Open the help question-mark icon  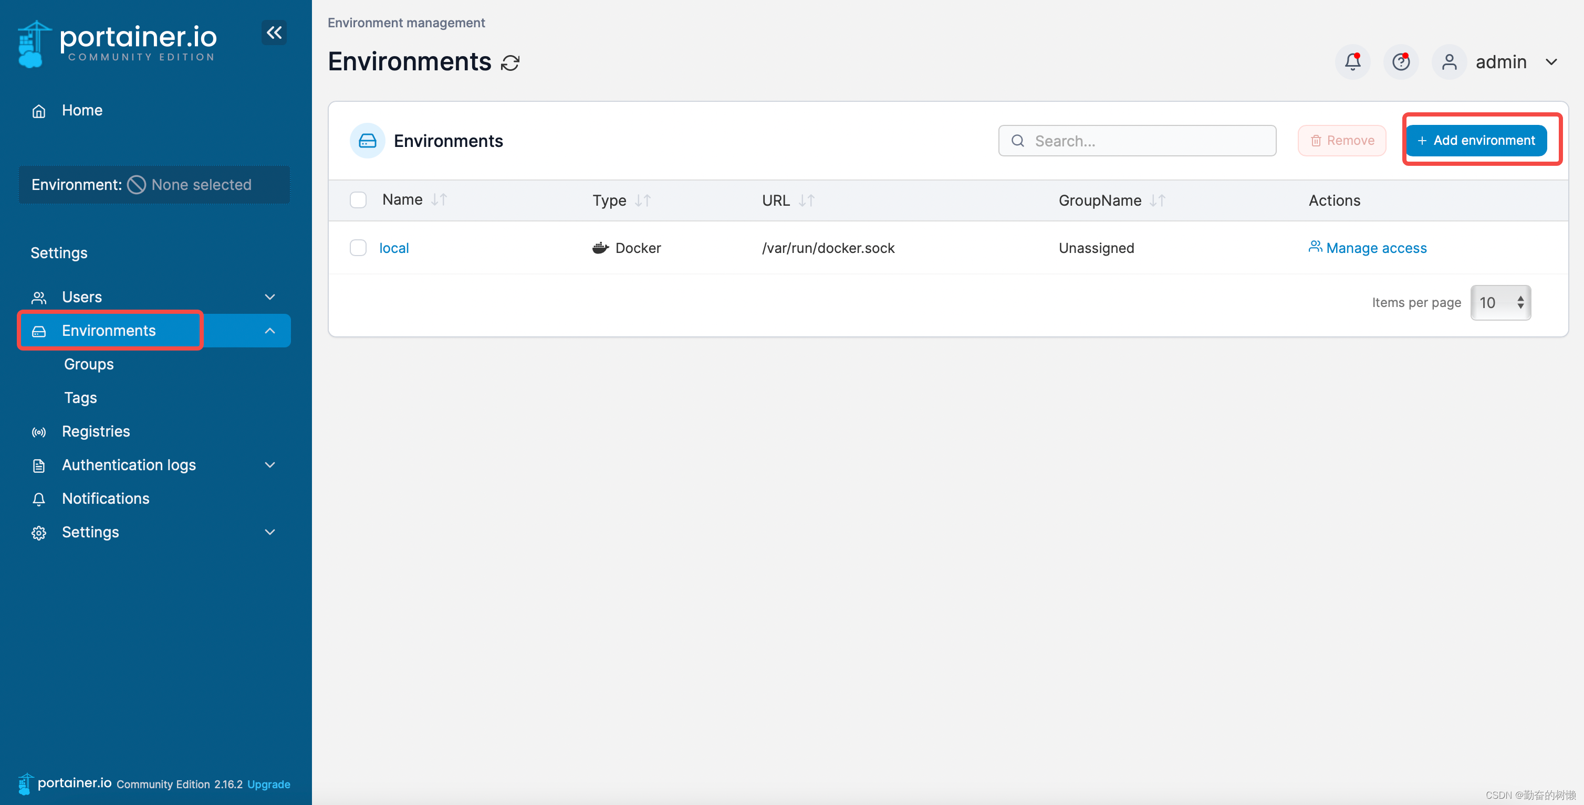pos(1401,62)
